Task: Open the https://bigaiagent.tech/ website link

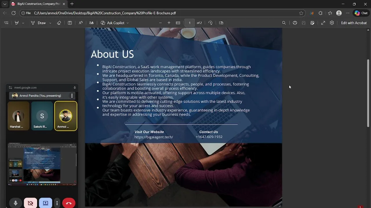Action: click(x=154, y=137)
